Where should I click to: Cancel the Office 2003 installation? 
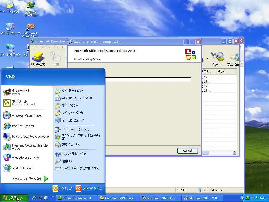[x=187, y=151]
